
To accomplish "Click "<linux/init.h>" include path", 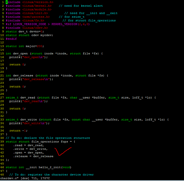I will 35,13.
